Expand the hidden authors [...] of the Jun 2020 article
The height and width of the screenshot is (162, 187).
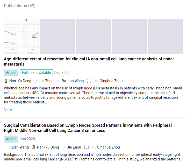(x=86, y=147)
